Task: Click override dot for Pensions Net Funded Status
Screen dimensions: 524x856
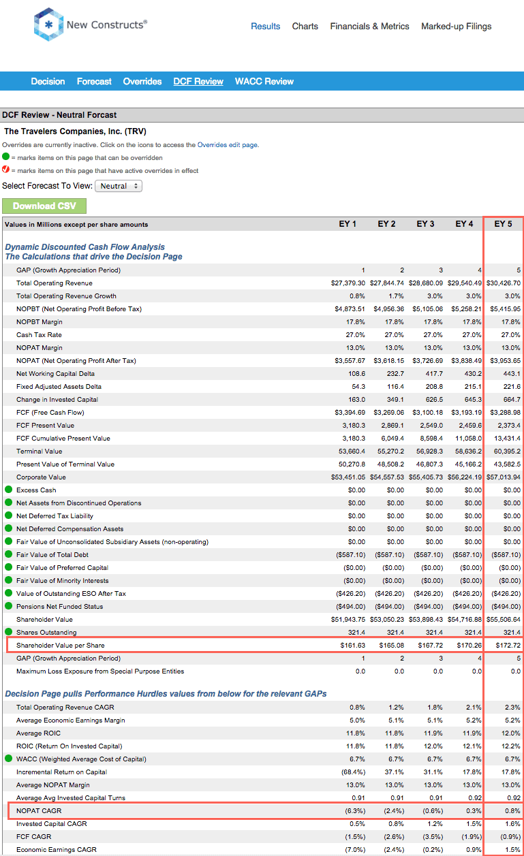Action: 8,606
